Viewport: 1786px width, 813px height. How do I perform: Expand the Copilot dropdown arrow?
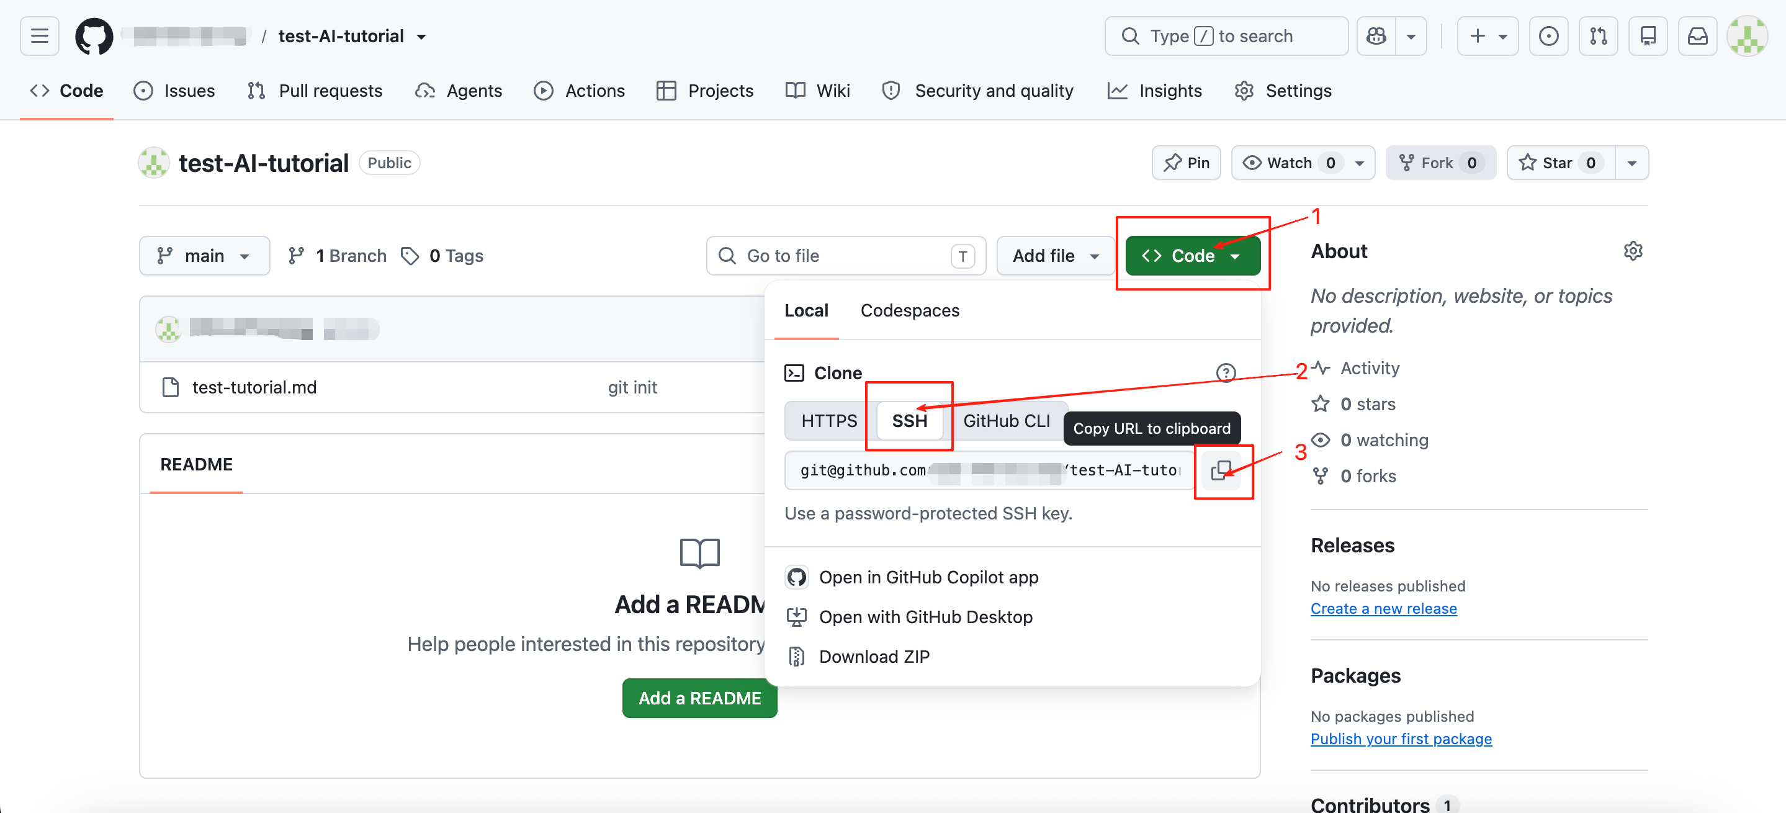1411,36
